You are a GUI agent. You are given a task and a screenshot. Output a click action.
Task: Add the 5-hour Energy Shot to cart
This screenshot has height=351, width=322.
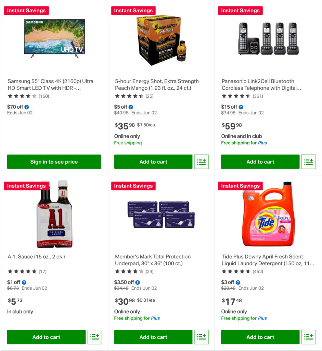153,162
